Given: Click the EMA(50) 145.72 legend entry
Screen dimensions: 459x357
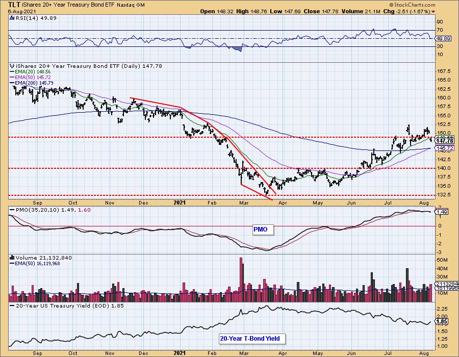Looking at the screenshot, I should point(30,77).
